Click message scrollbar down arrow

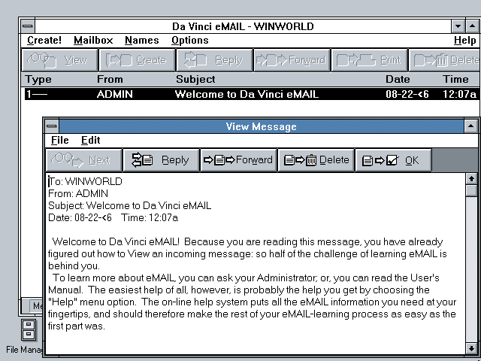tap(471, 348)
